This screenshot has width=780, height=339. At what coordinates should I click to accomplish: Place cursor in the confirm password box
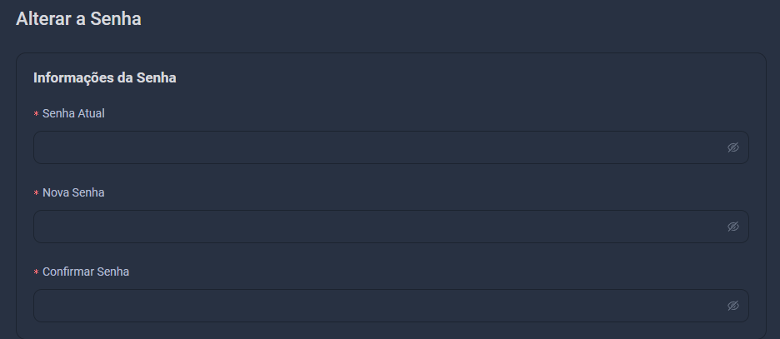coord(391,306)
